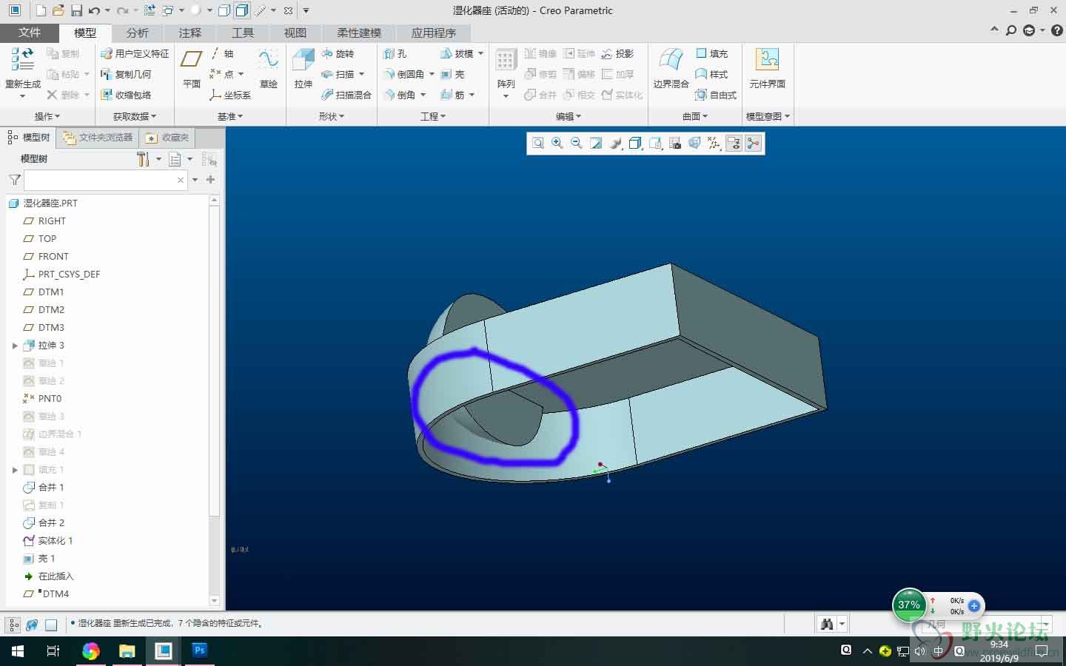
Task: Expand the Editing (编辑) group menu
Action: pyautogui.click(x=569, y=116)
